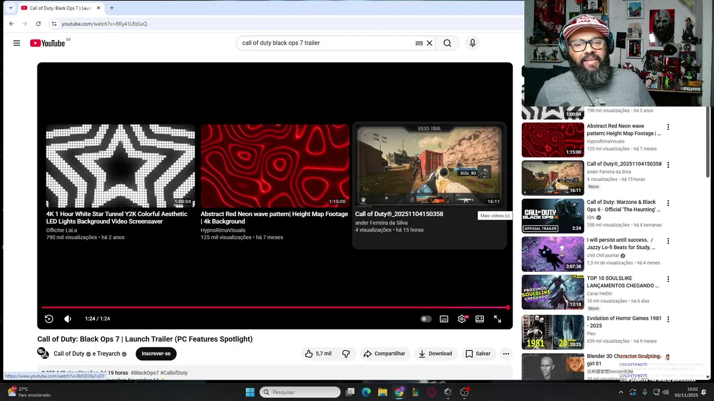Viewport: 714px width, 401px height.
Task: Show hidden system tray icons
Action: [x=621, y=392]
